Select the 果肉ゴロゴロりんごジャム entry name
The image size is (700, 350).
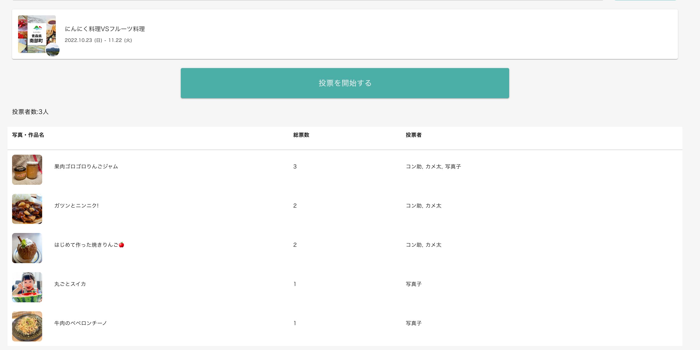(86, 166)
